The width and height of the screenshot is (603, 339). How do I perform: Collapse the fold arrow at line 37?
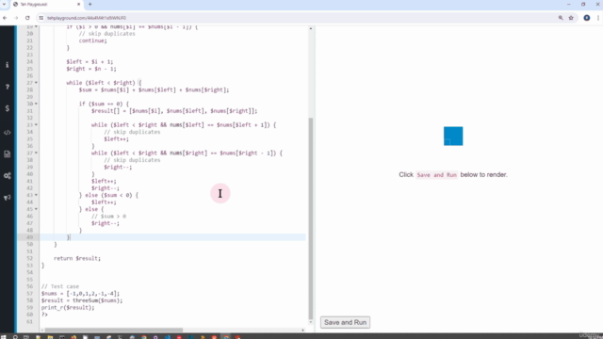click(x=36, y=153)
